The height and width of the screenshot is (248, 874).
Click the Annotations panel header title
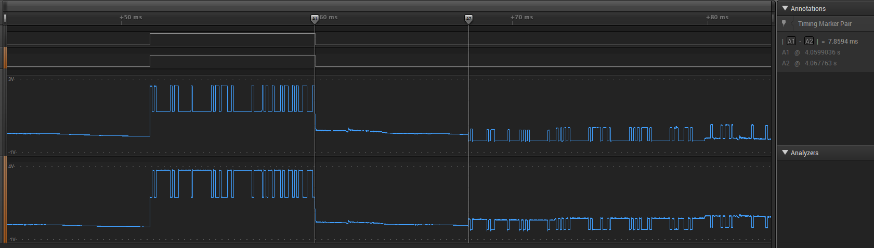[808, 9]
